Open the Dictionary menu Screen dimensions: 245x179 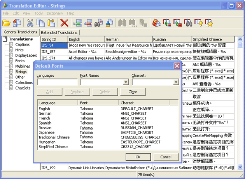tap(55, 13)
